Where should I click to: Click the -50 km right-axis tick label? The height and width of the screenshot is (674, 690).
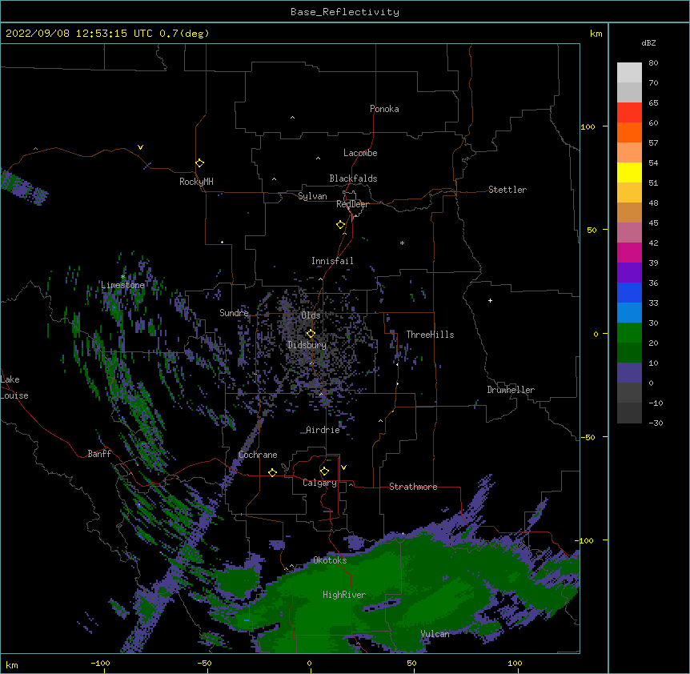tap(588, 437)
